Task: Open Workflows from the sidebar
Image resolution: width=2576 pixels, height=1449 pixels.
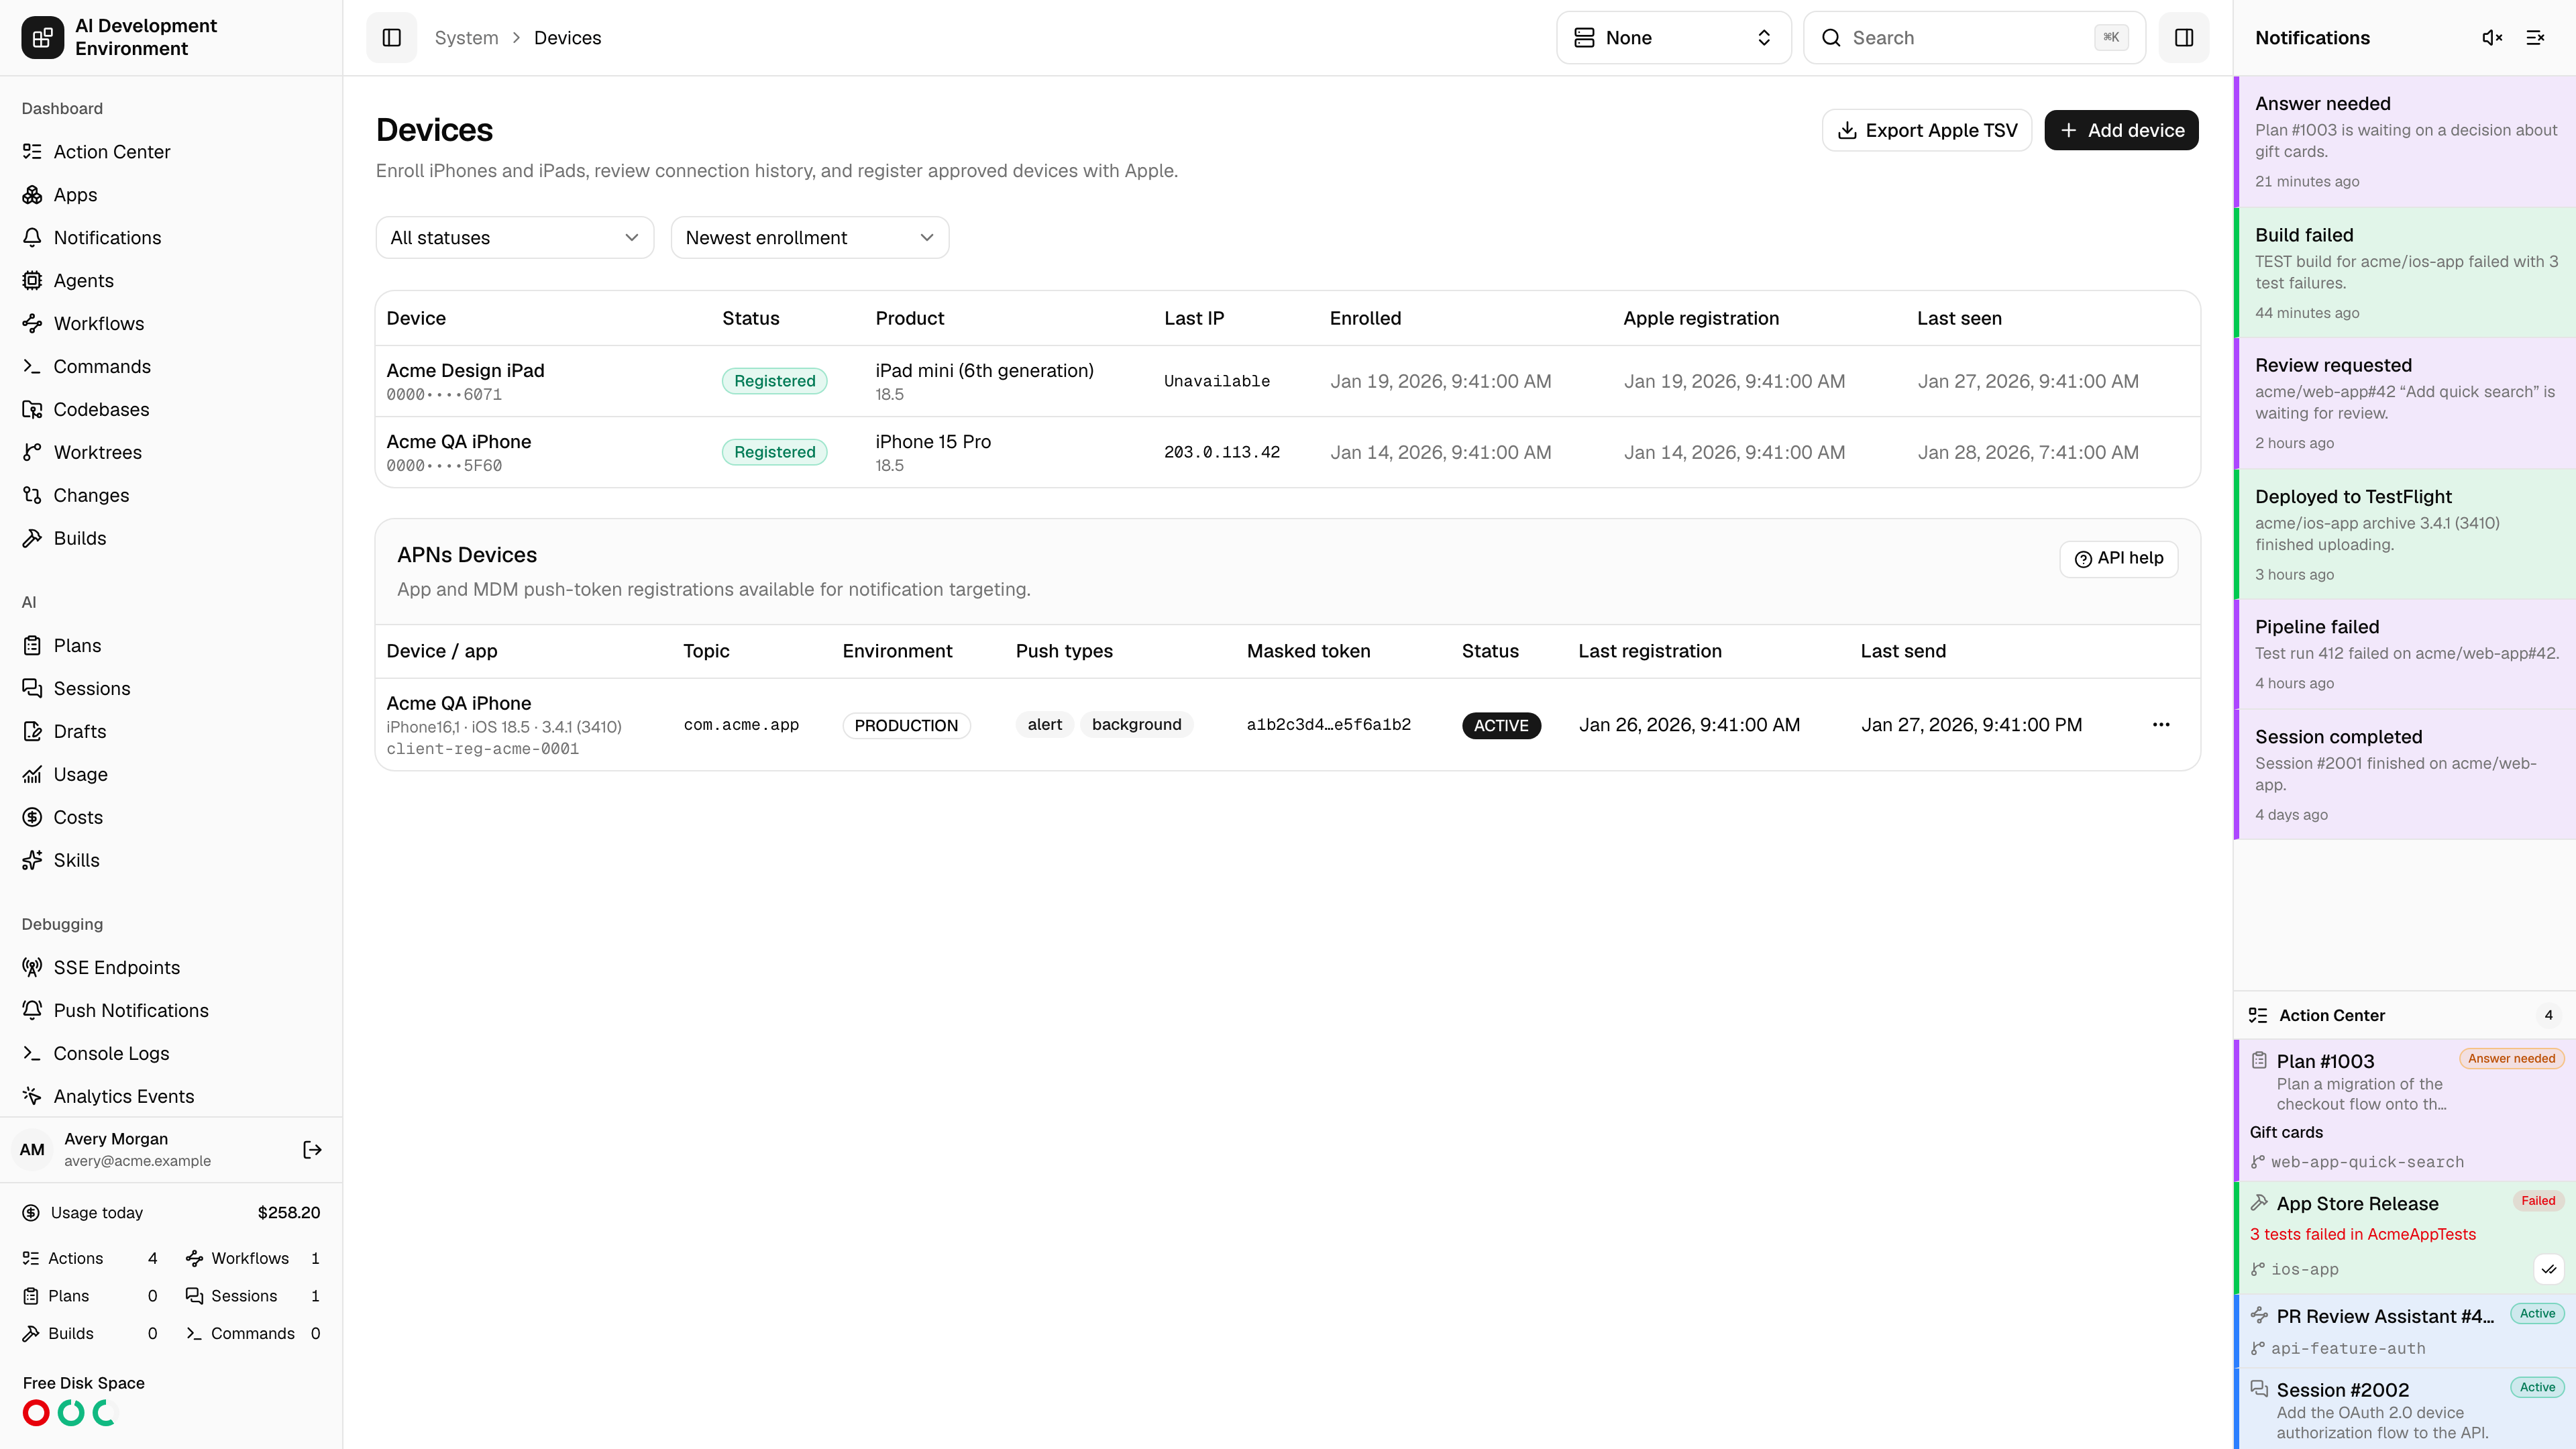Action: (x=171, y=324)
